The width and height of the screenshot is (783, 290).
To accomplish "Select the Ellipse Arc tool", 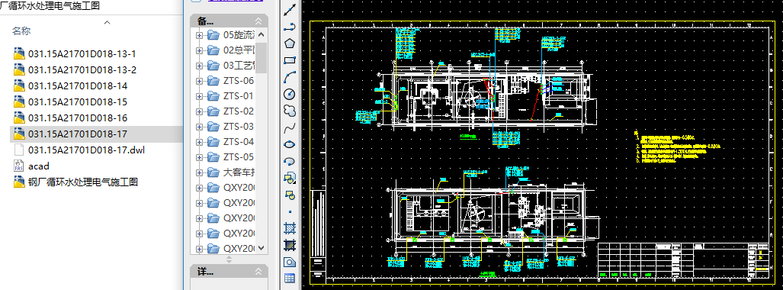I will click(x=290, y=161).
